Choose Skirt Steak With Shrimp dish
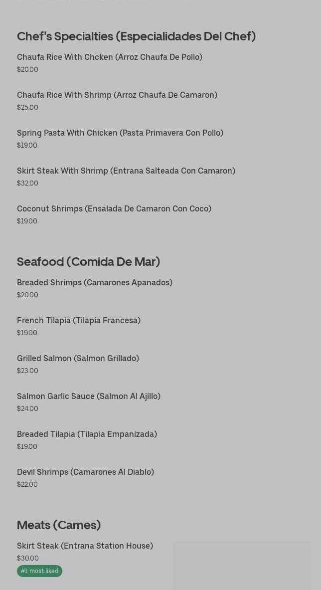 [126, 171]
